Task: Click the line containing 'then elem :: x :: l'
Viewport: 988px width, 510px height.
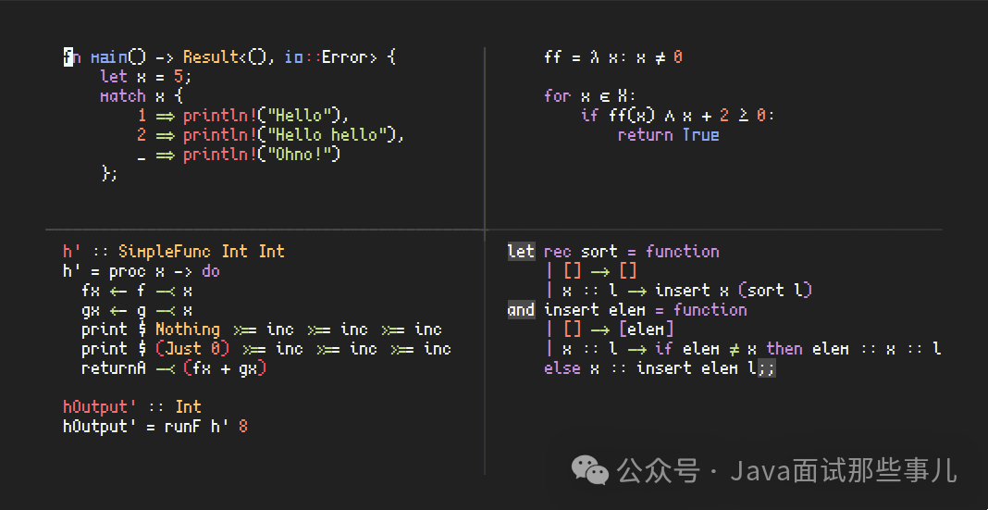Action: (743, 349)
